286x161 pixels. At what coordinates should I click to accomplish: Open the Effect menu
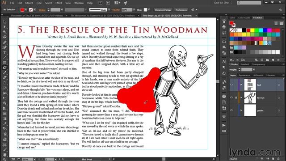59,3
